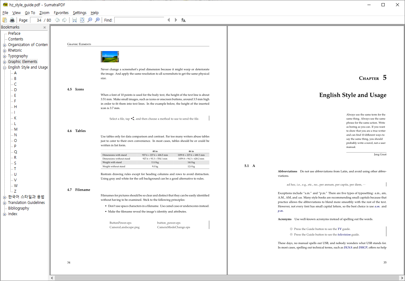The image size is (405, 281).
Task: Click the horizontal scrollbar thumb
Action: pyautogui.click(x=227, y=278)
